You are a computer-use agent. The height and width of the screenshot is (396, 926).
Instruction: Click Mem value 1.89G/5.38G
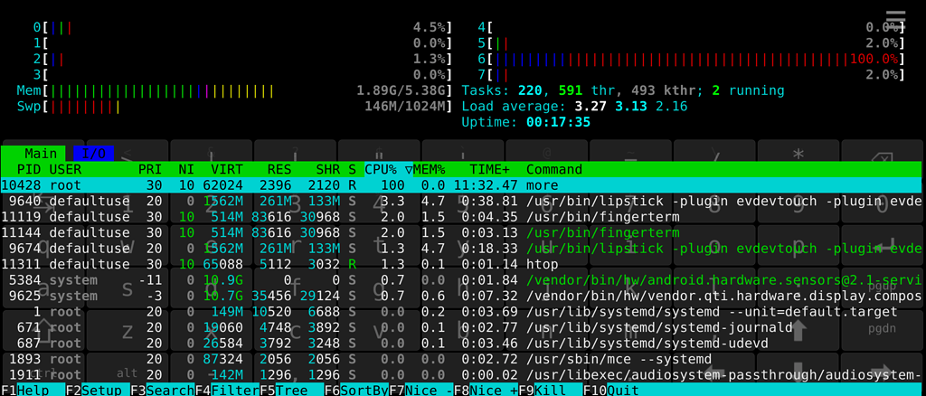pyautogui.click(x=400, y=91)
